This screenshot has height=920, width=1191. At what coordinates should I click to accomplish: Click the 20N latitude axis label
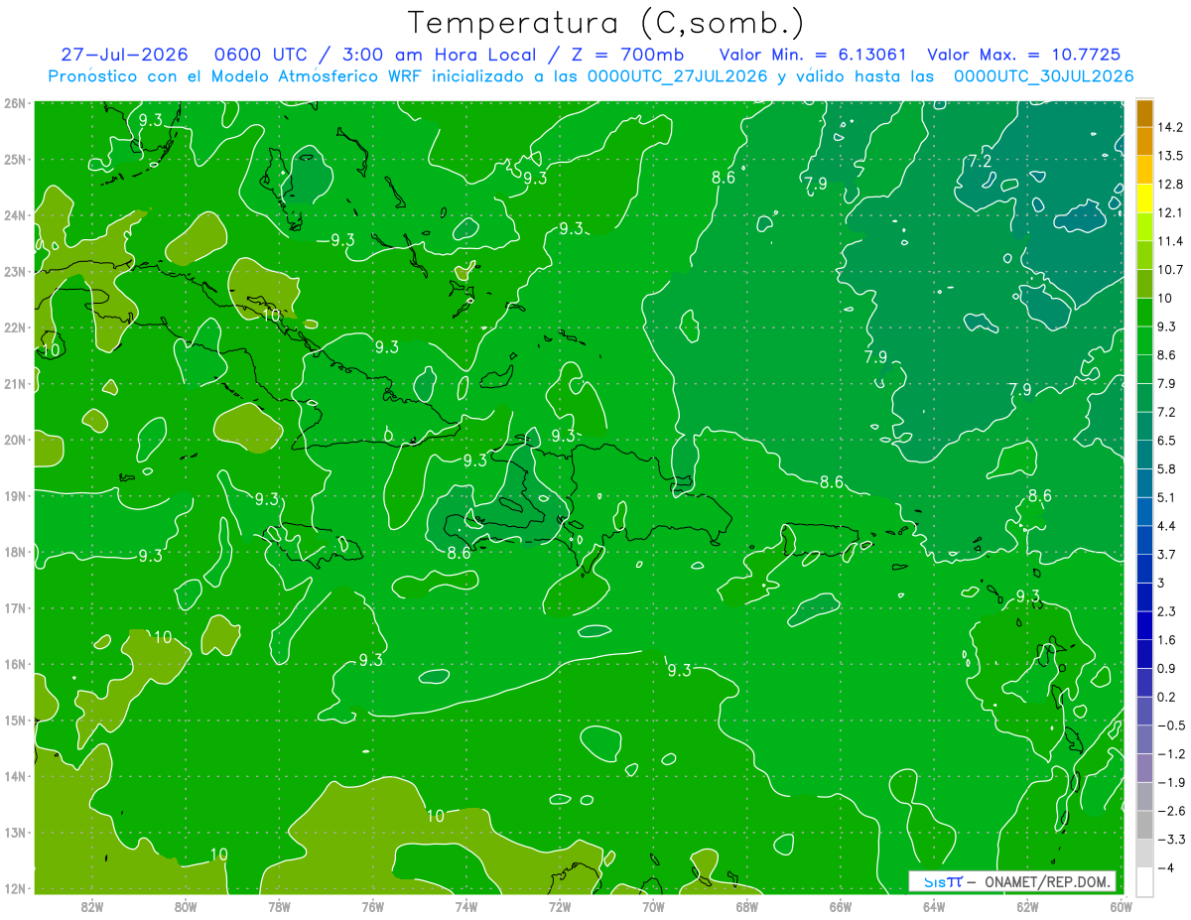coord(14,440)
